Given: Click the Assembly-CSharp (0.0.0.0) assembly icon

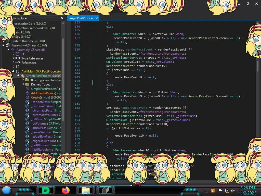Looking at the screenshot, I should point(8,45).
